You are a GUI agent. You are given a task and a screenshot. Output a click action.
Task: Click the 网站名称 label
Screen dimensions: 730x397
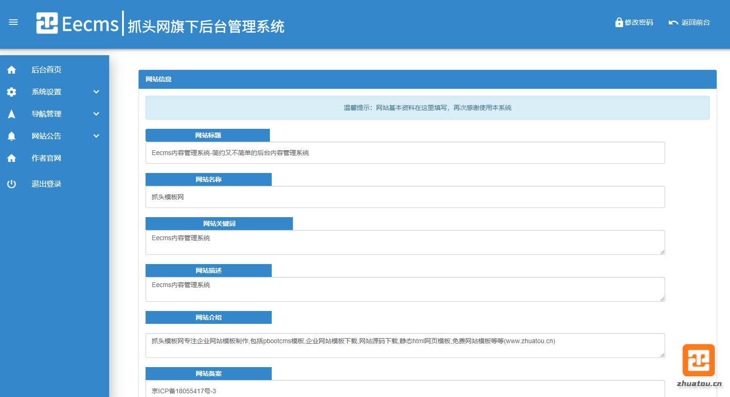click(209, 179)
